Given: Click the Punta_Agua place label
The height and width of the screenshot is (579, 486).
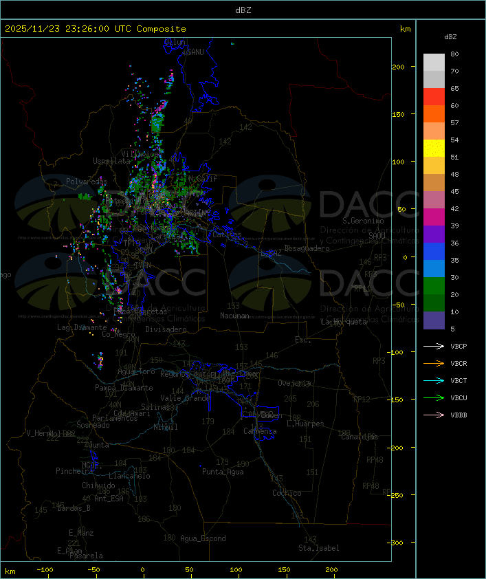Looking at the screenshot, I should click(223, 472).
